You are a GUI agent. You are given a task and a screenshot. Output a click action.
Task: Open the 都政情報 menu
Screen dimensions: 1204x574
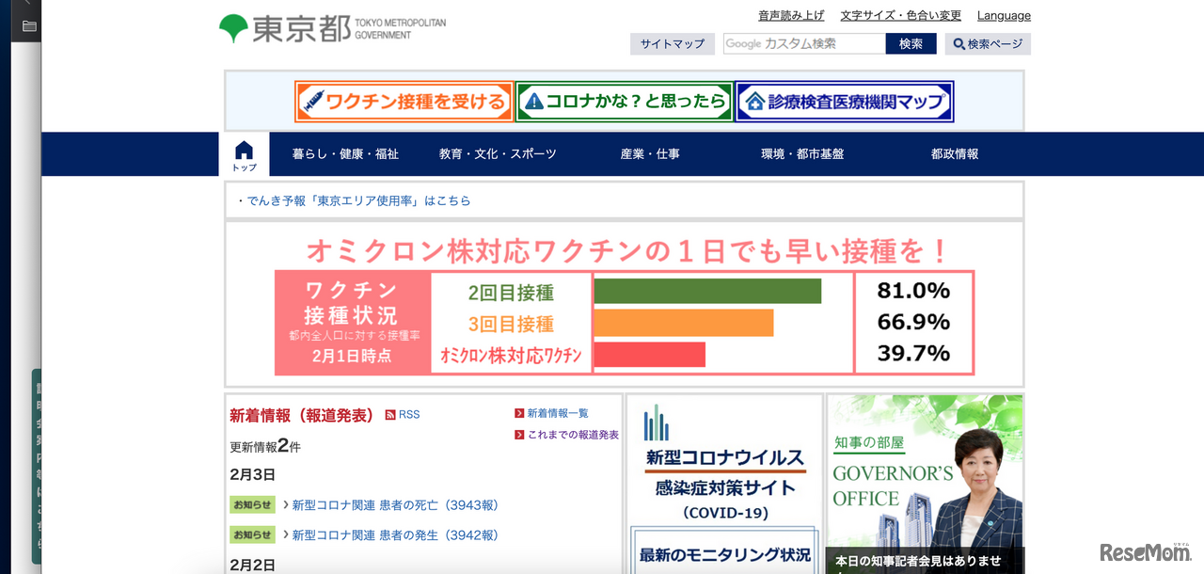coord(954,153)
